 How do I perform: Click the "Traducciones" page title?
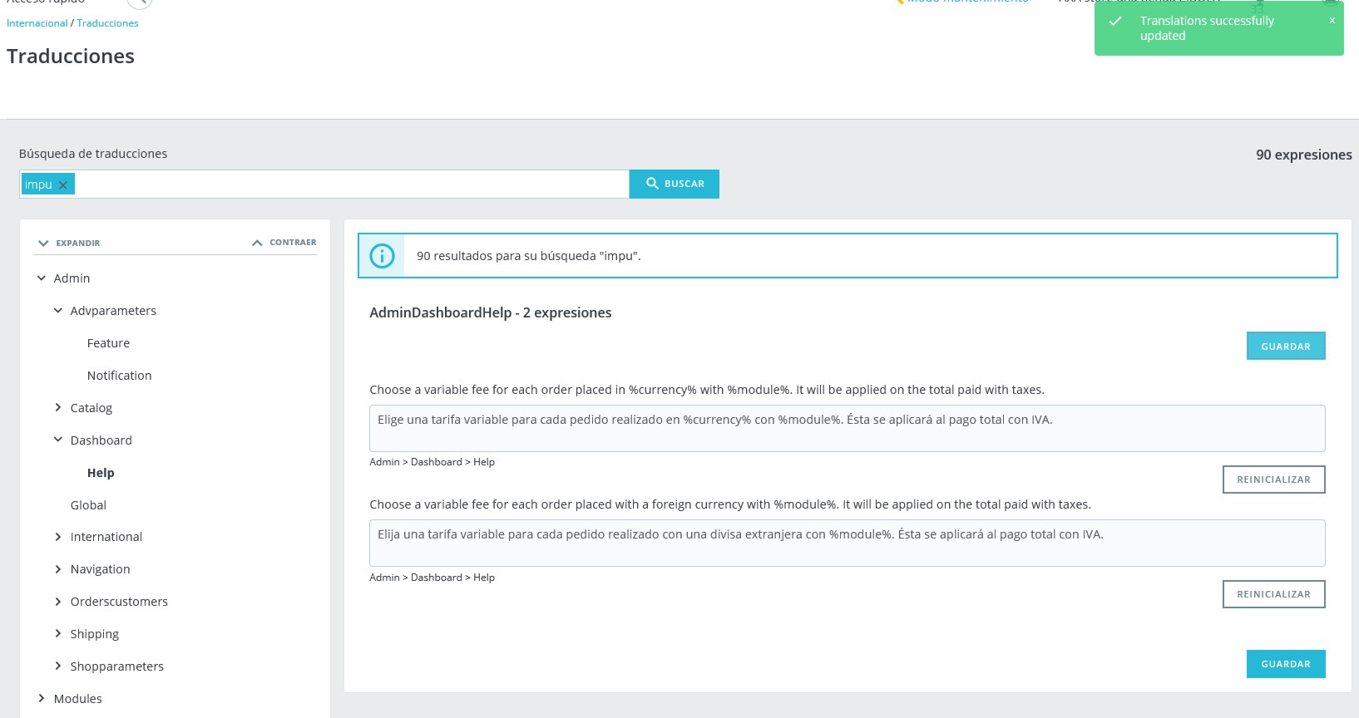click(71, 57)
